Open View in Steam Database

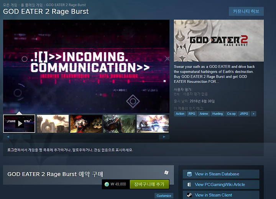pos(221,174)
